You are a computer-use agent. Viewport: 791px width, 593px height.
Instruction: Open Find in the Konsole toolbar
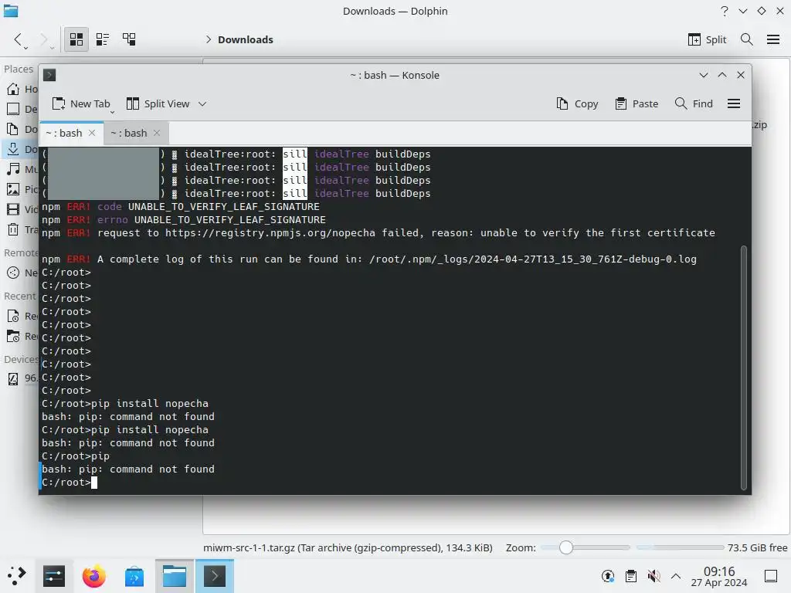coord(694,104)
